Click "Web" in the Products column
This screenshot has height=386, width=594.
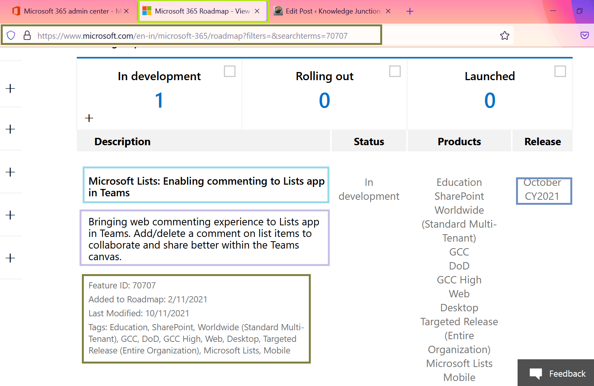coord(459,294)
